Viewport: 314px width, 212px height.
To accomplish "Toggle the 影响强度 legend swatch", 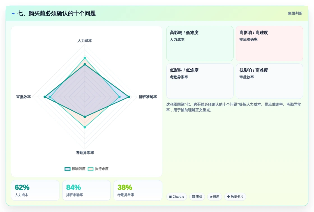I will (x=68, y=169).
